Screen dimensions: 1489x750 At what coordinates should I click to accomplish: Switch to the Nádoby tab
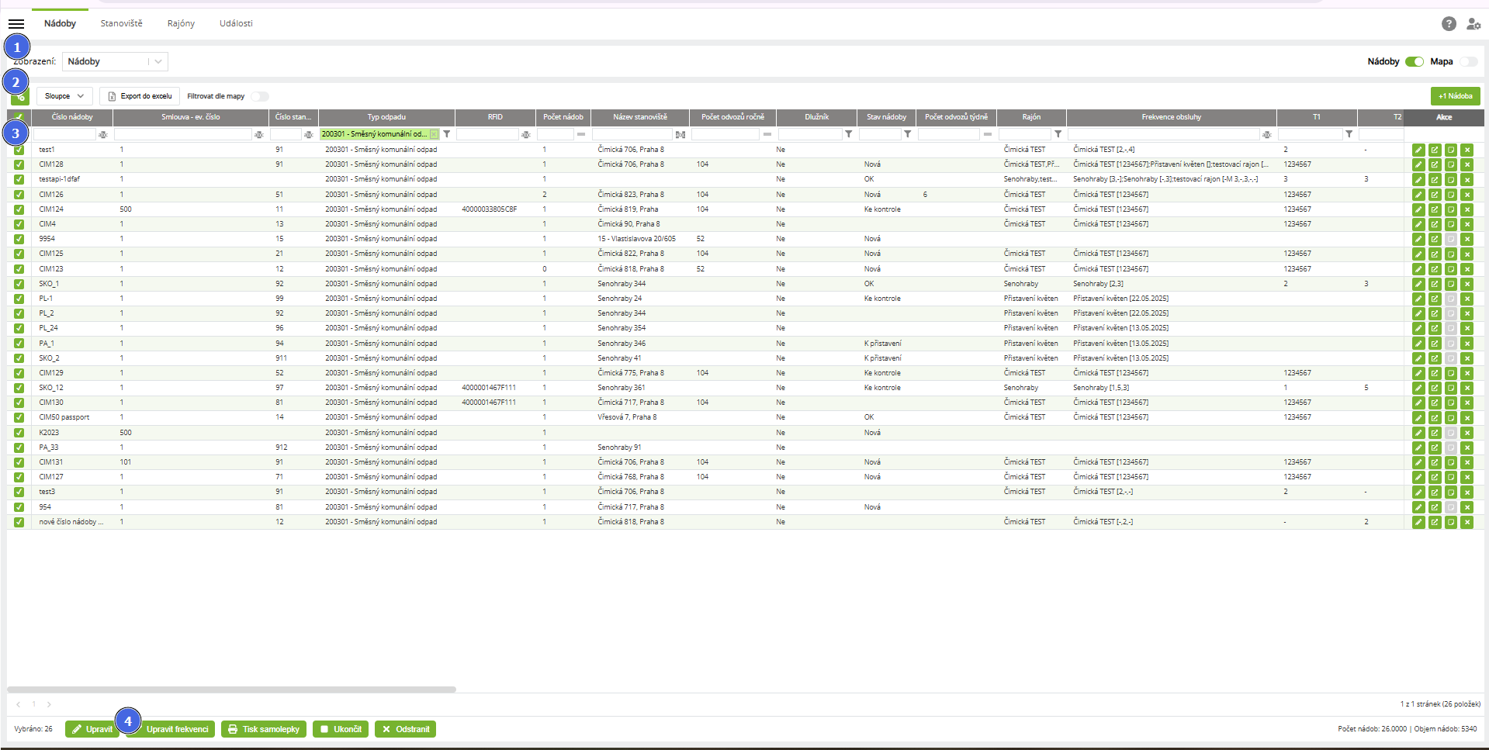click(60, 23)
